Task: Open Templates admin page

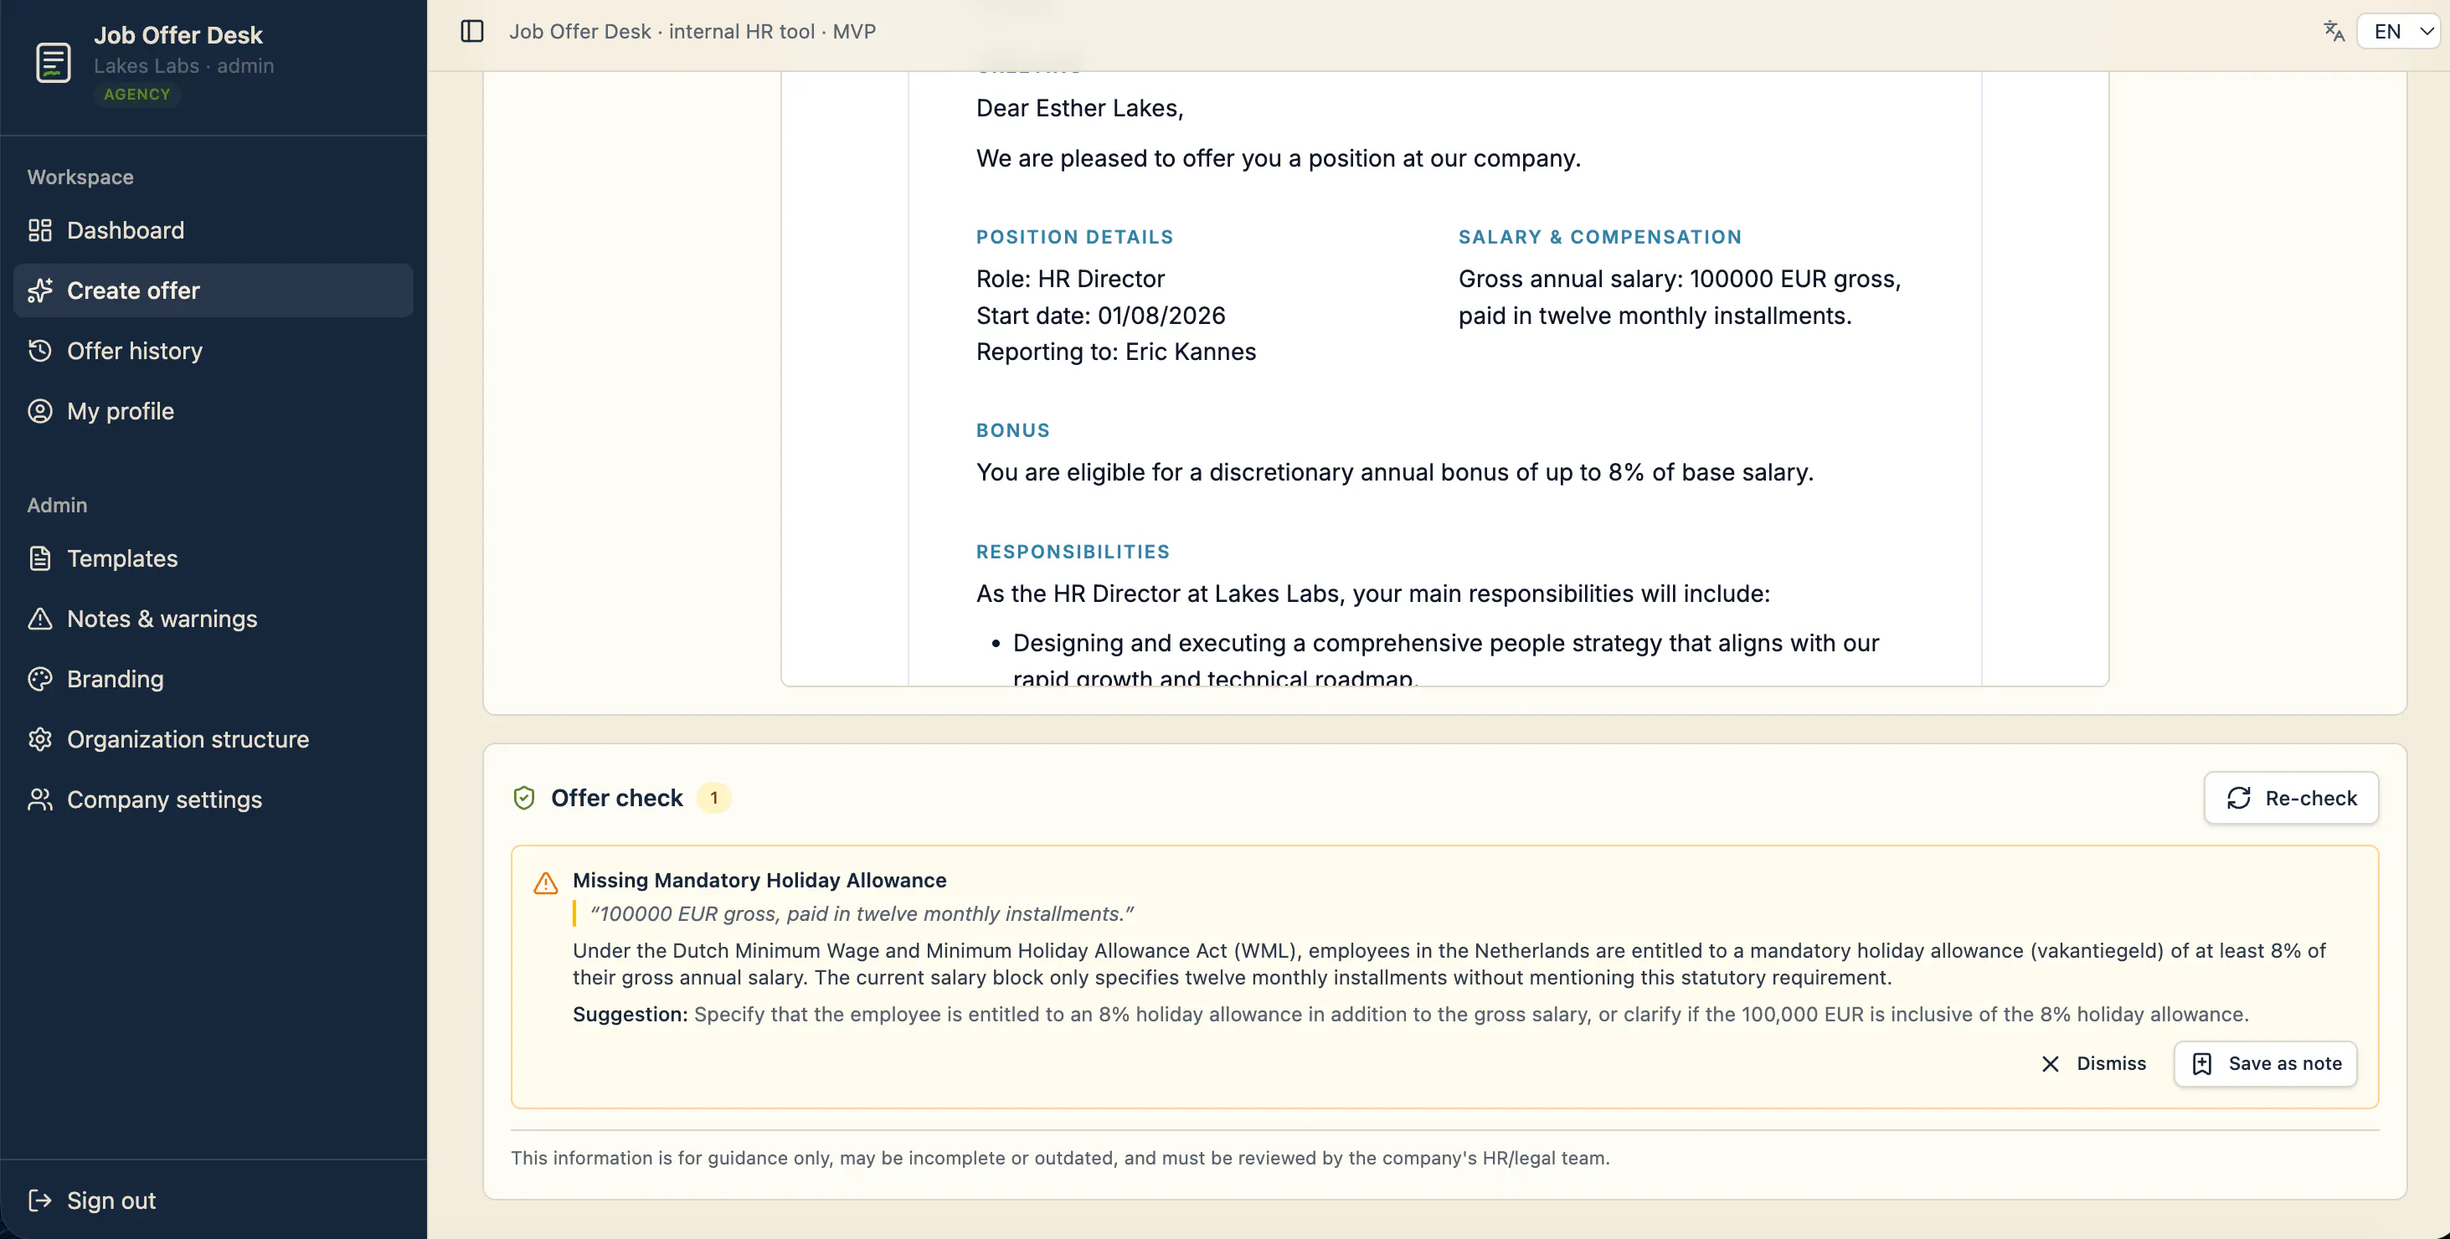Action: pyautogui.click(x=213, y=558)
